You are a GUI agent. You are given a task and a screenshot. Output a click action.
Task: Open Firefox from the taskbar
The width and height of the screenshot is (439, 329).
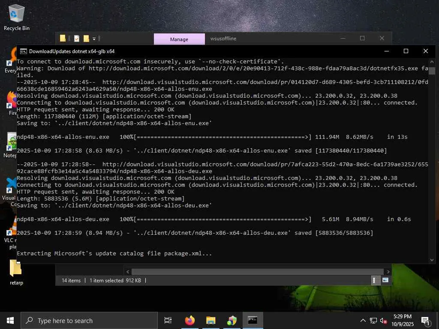tap(190, 320)
